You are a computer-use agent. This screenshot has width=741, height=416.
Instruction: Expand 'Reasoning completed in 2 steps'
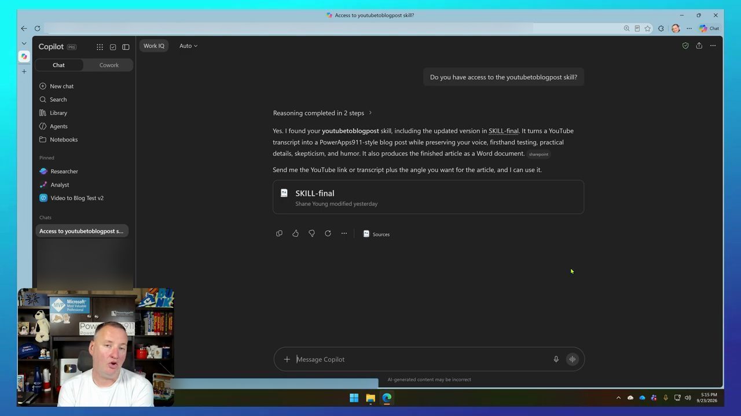[322, 113]
